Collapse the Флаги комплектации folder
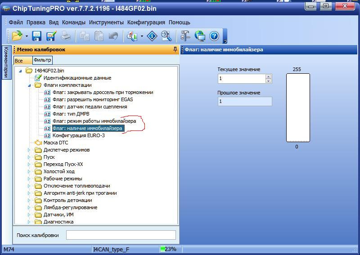The width and height of the screenshot is (360, 255). pos(29,85)
